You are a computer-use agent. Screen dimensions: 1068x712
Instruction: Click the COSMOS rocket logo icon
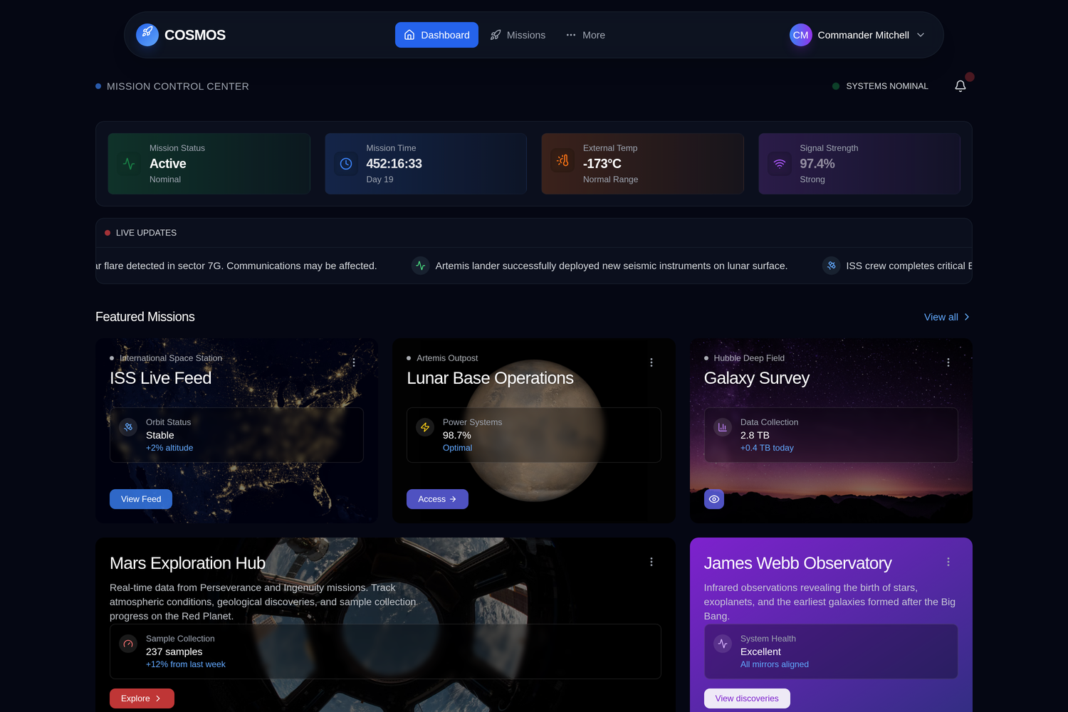(x=147, y=34)
